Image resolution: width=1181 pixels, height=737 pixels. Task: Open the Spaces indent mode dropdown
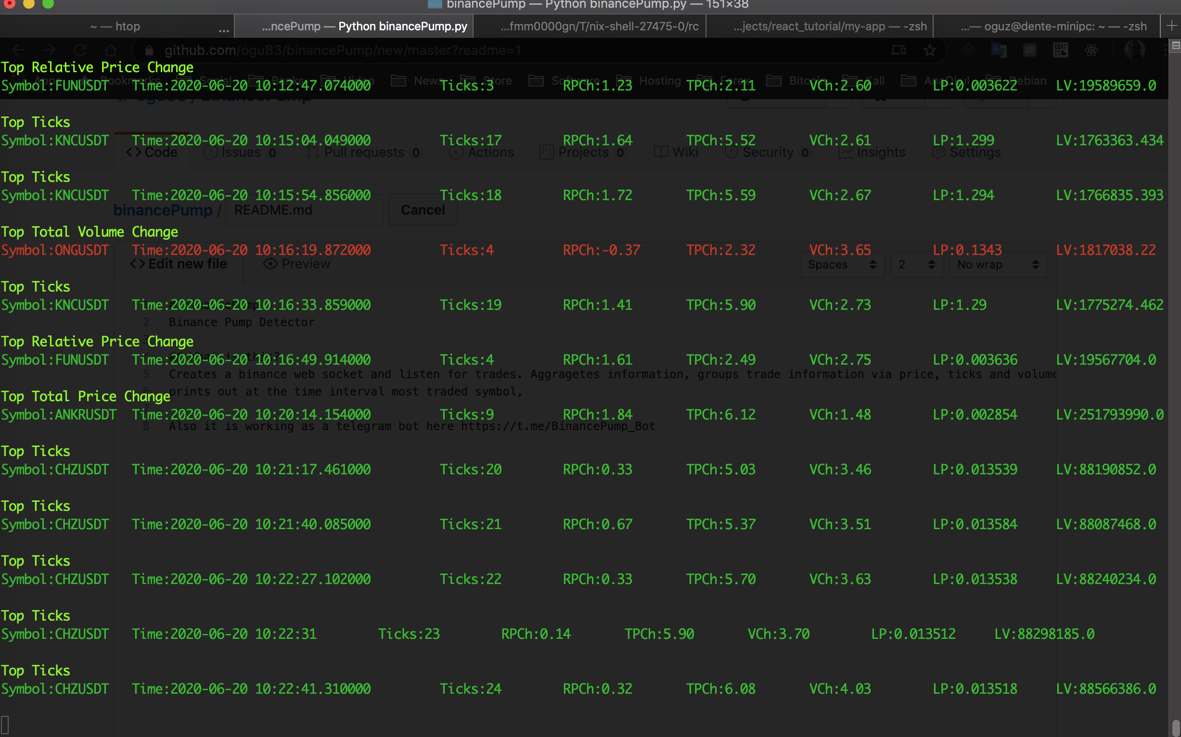tap(842, 265)
